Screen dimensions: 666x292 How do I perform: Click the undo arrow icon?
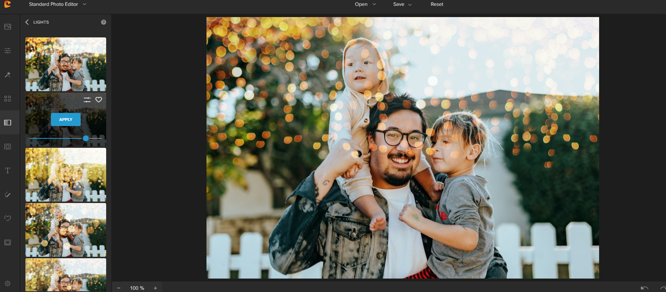click(x=645, y=288)
